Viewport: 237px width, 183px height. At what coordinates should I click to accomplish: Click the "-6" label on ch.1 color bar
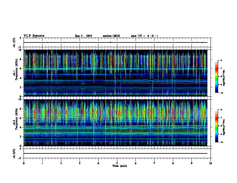(x=221, y=60)
